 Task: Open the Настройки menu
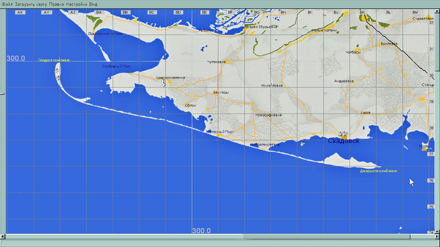coord(77,4)
